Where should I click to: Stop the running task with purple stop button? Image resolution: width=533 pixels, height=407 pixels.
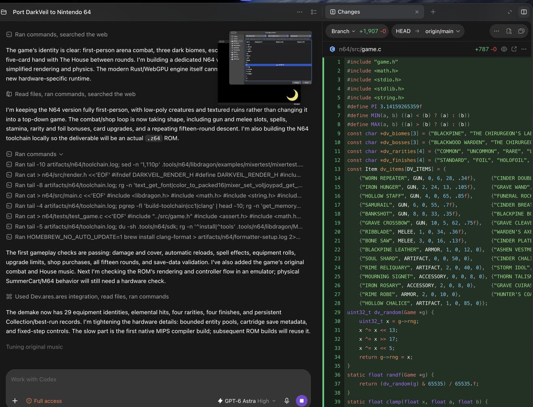(x=302, y=401)
